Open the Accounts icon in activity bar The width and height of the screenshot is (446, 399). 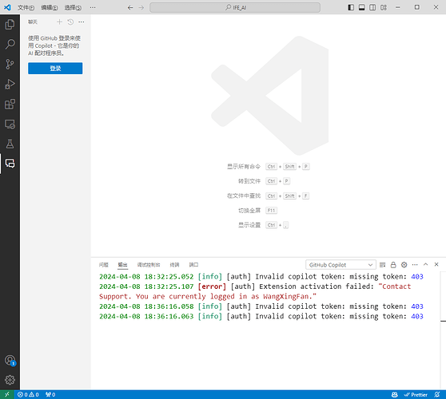[x=10, y=361]
